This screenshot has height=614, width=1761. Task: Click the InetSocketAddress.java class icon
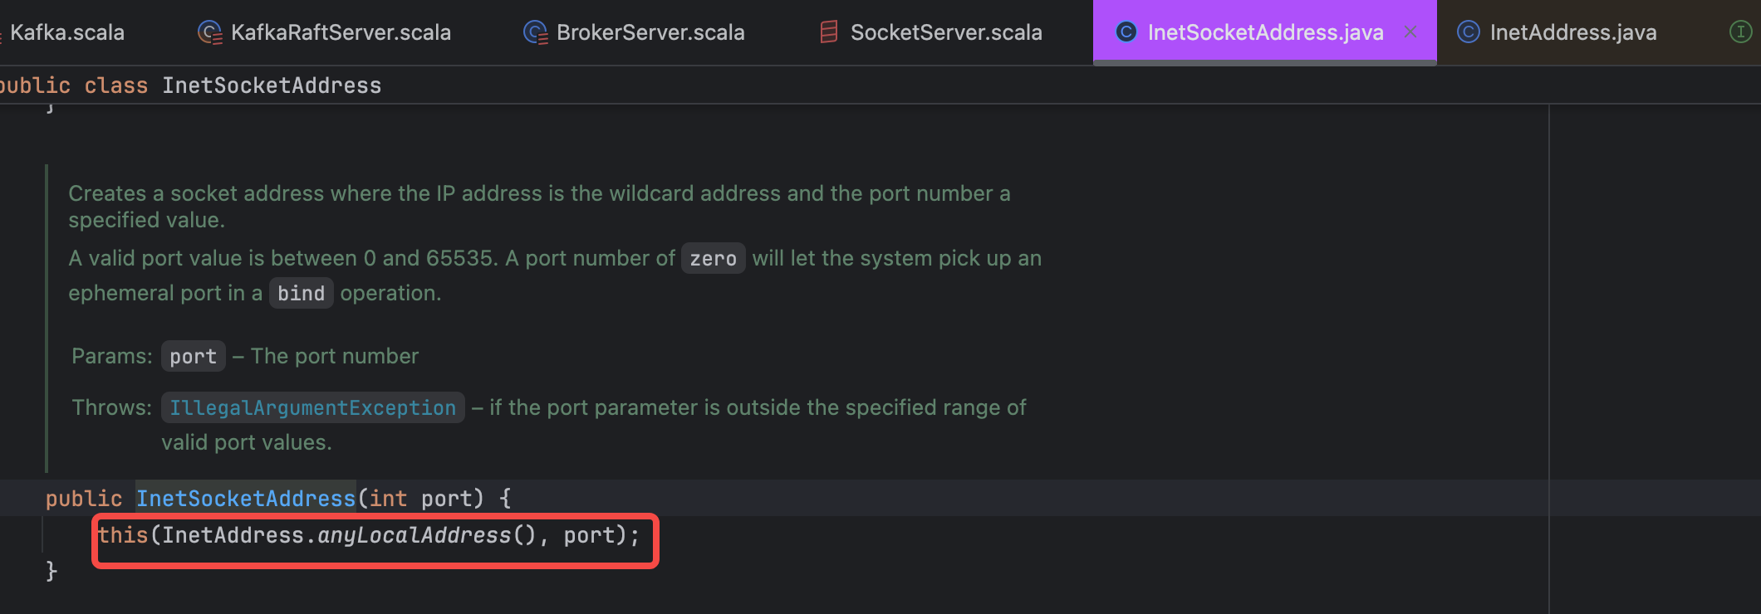pyautogui.click(x=1126, y=32)
